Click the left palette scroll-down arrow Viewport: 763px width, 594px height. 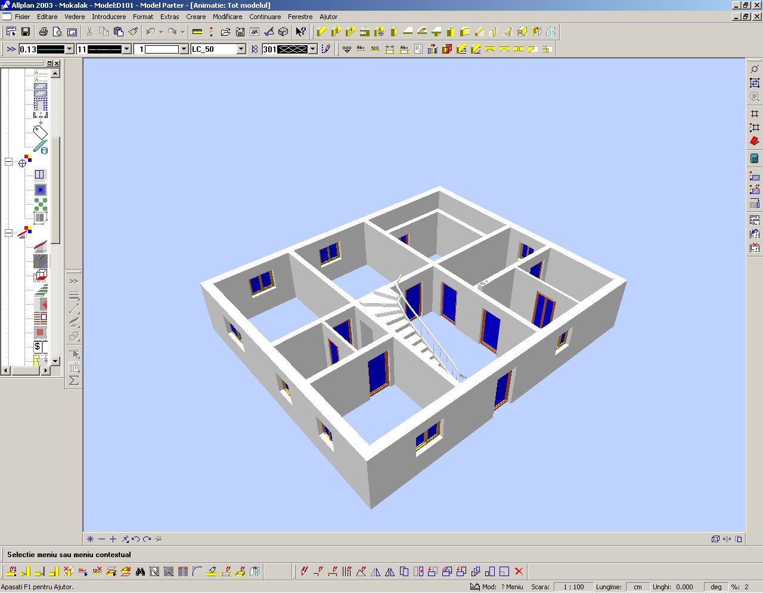coord(55,361)
